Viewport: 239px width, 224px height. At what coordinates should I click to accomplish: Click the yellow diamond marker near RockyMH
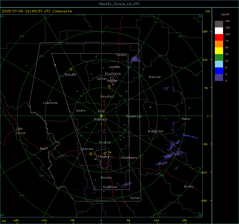pos(71,70)
